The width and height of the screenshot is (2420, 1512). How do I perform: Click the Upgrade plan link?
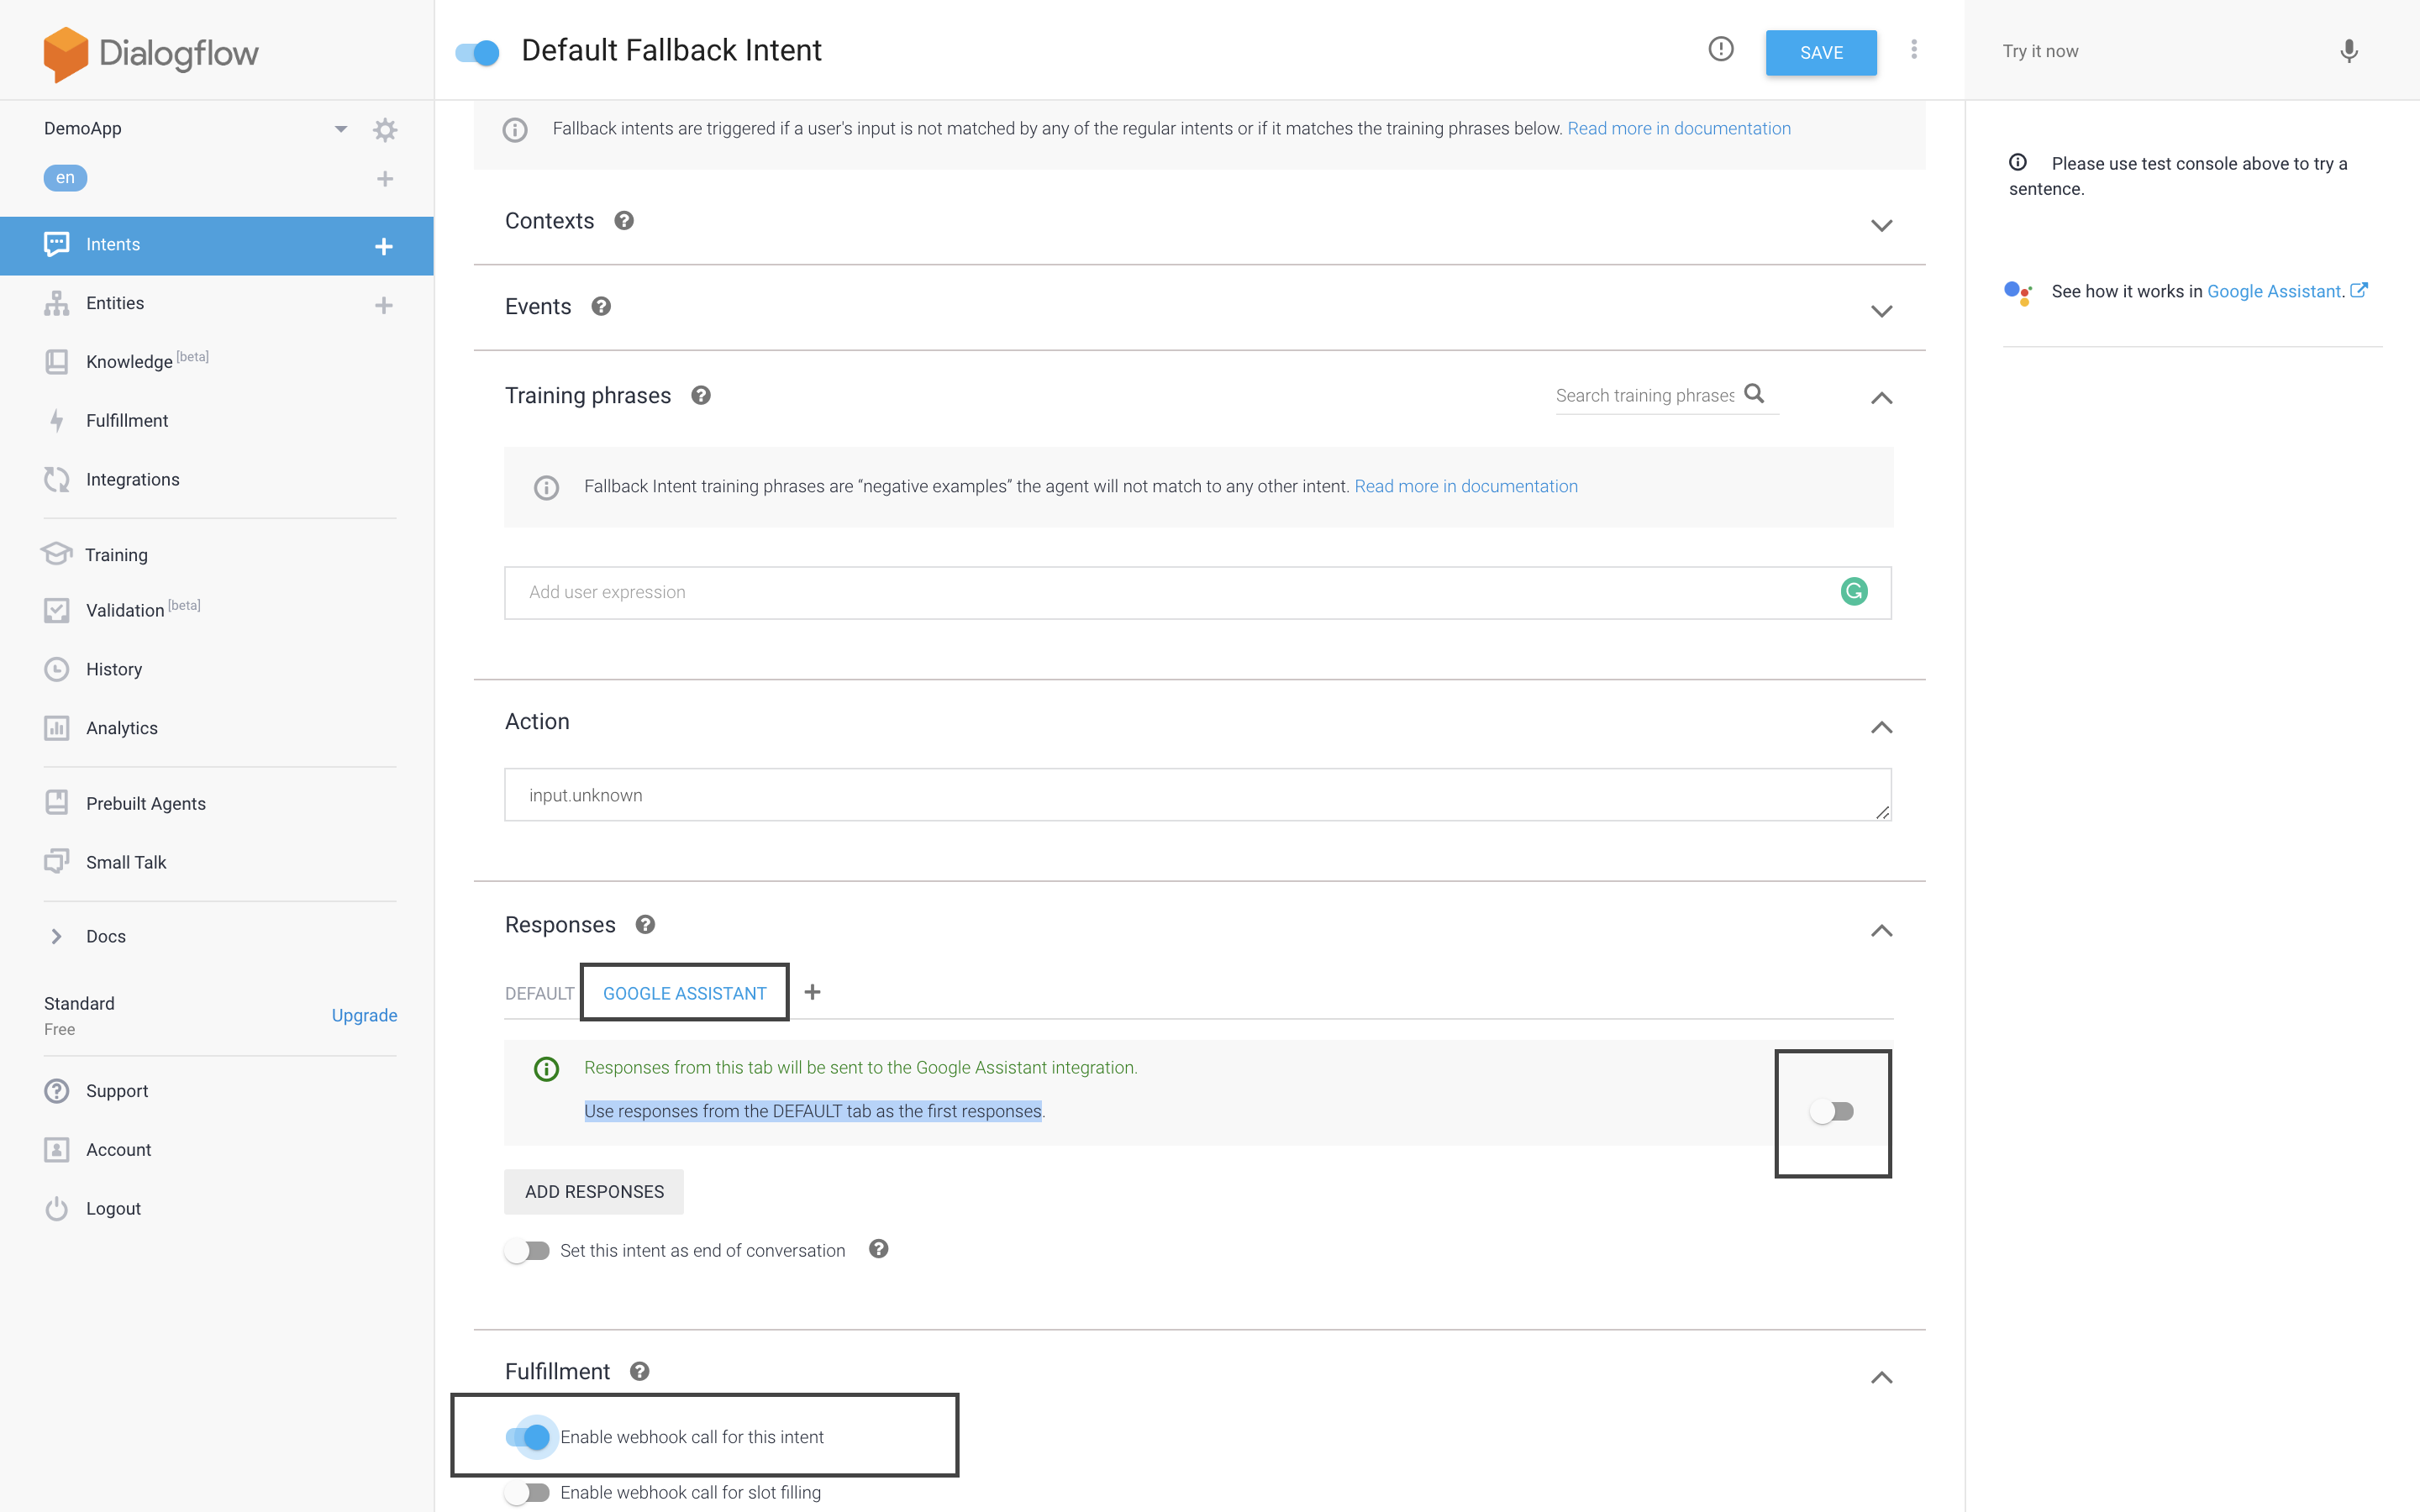(x=364, y=1015)
